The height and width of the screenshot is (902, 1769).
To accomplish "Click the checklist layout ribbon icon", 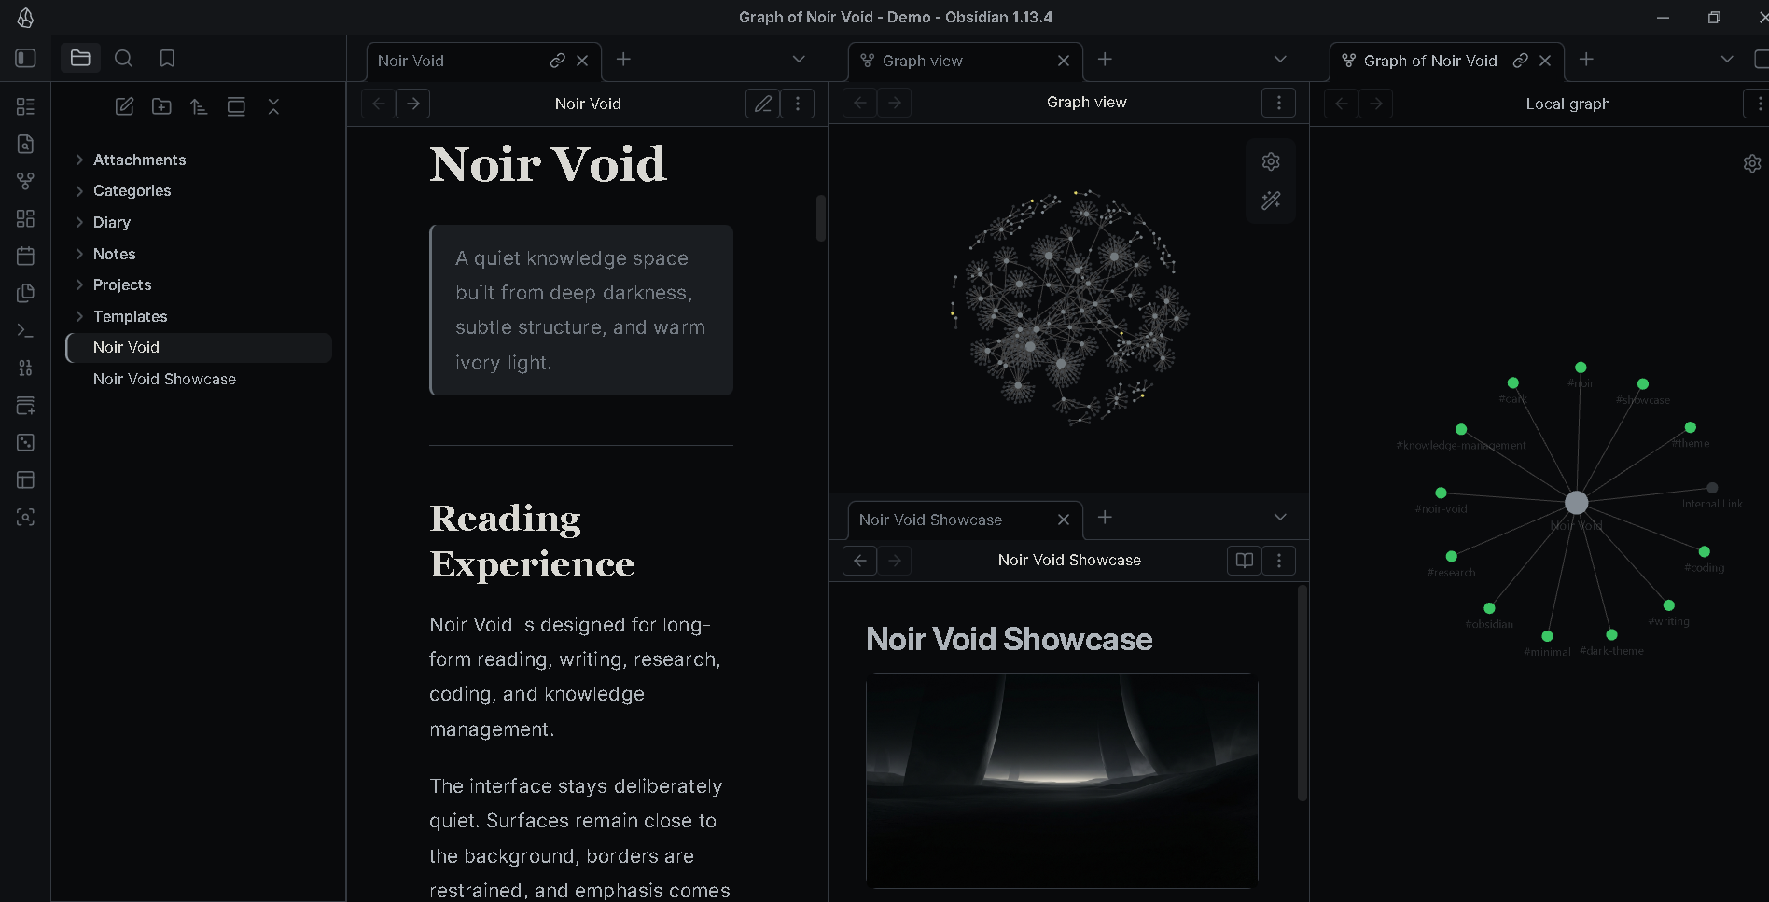I will [25, 106].
